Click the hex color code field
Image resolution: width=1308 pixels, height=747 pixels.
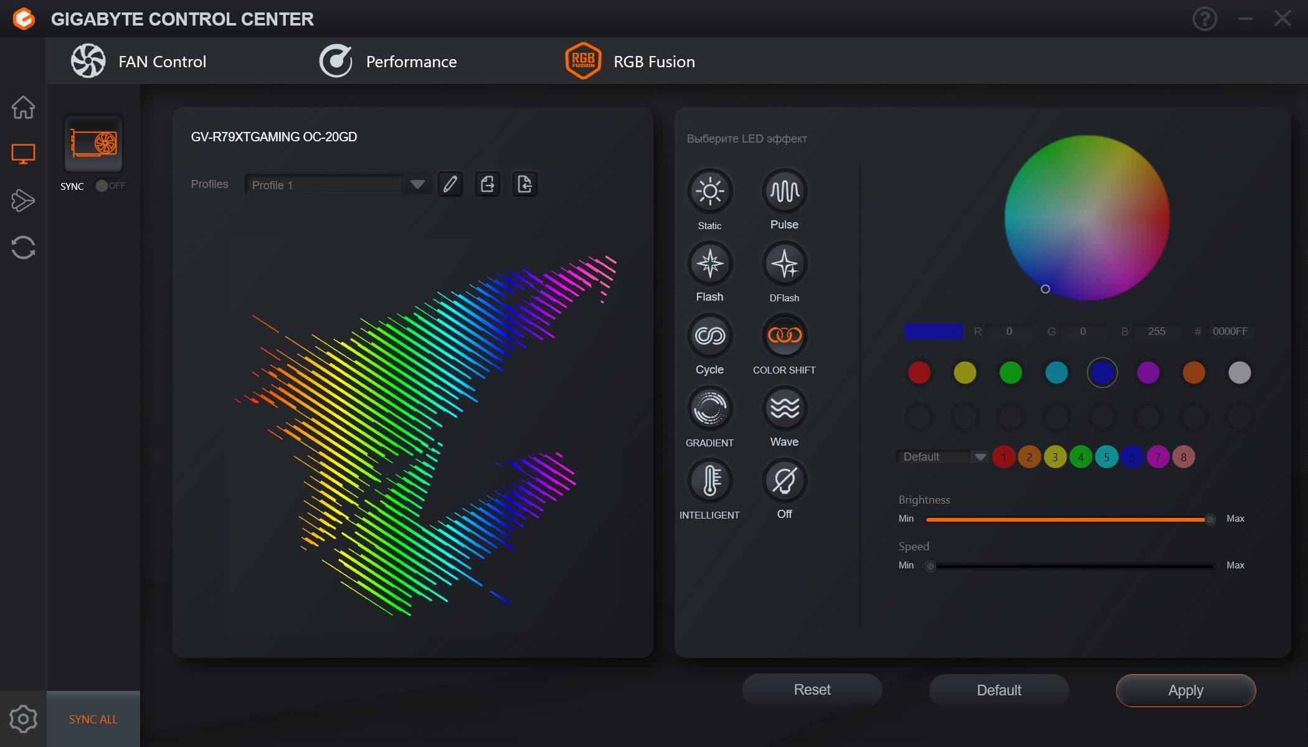tap(1229, 331)
